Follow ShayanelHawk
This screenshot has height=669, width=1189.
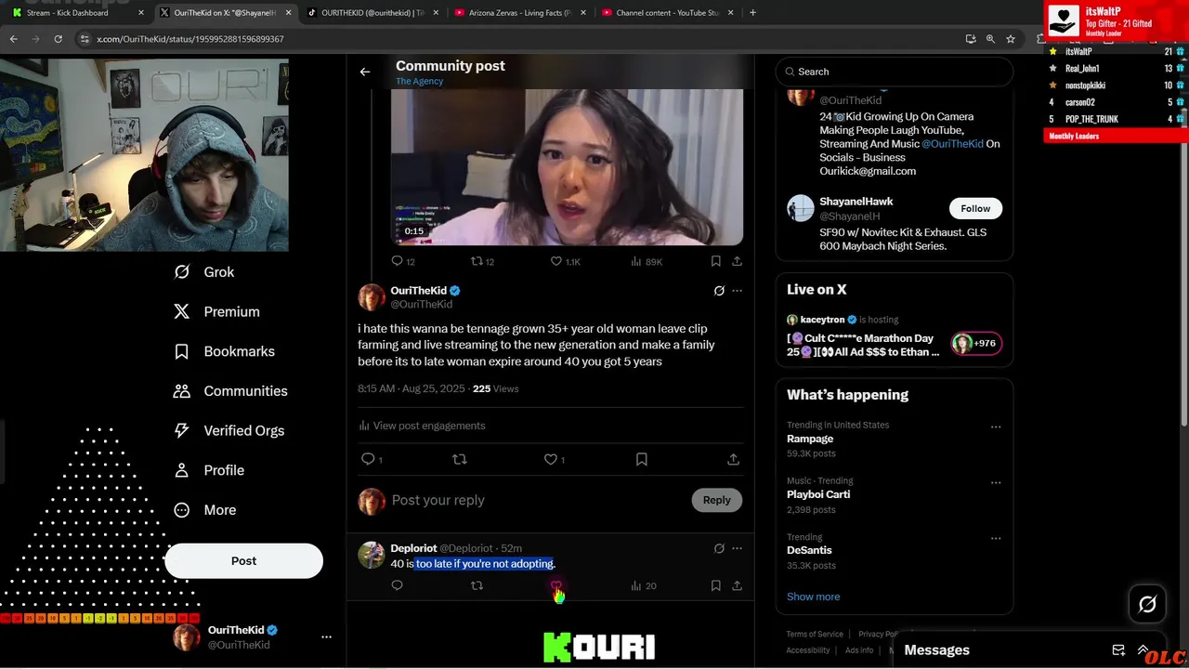pyautogui.click(x=975, y=208)
